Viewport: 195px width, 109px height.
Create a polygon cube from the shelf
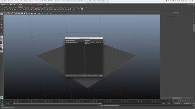click(7, 9)
